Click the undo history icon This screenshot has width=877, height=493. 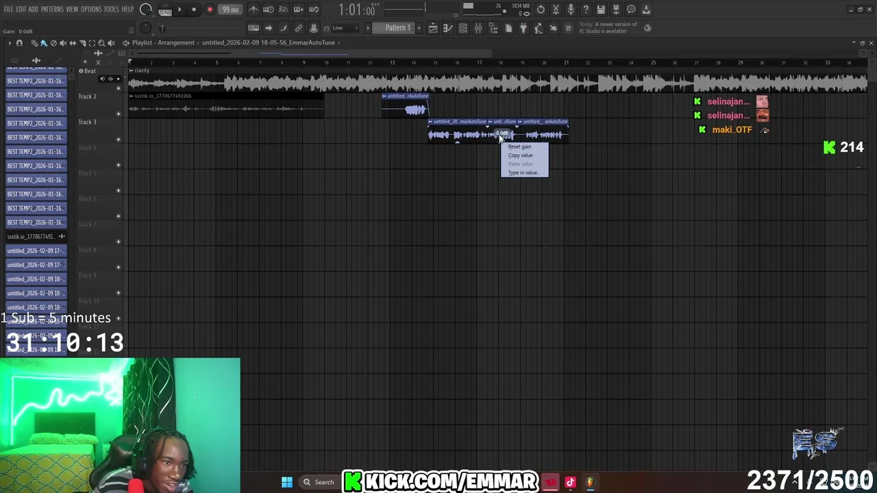[541, 10]
